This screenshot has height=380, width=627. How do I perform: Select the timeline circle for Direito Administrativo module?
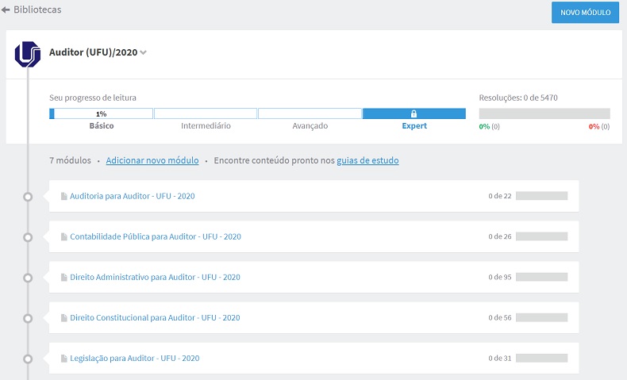click(x=28, y=278)
